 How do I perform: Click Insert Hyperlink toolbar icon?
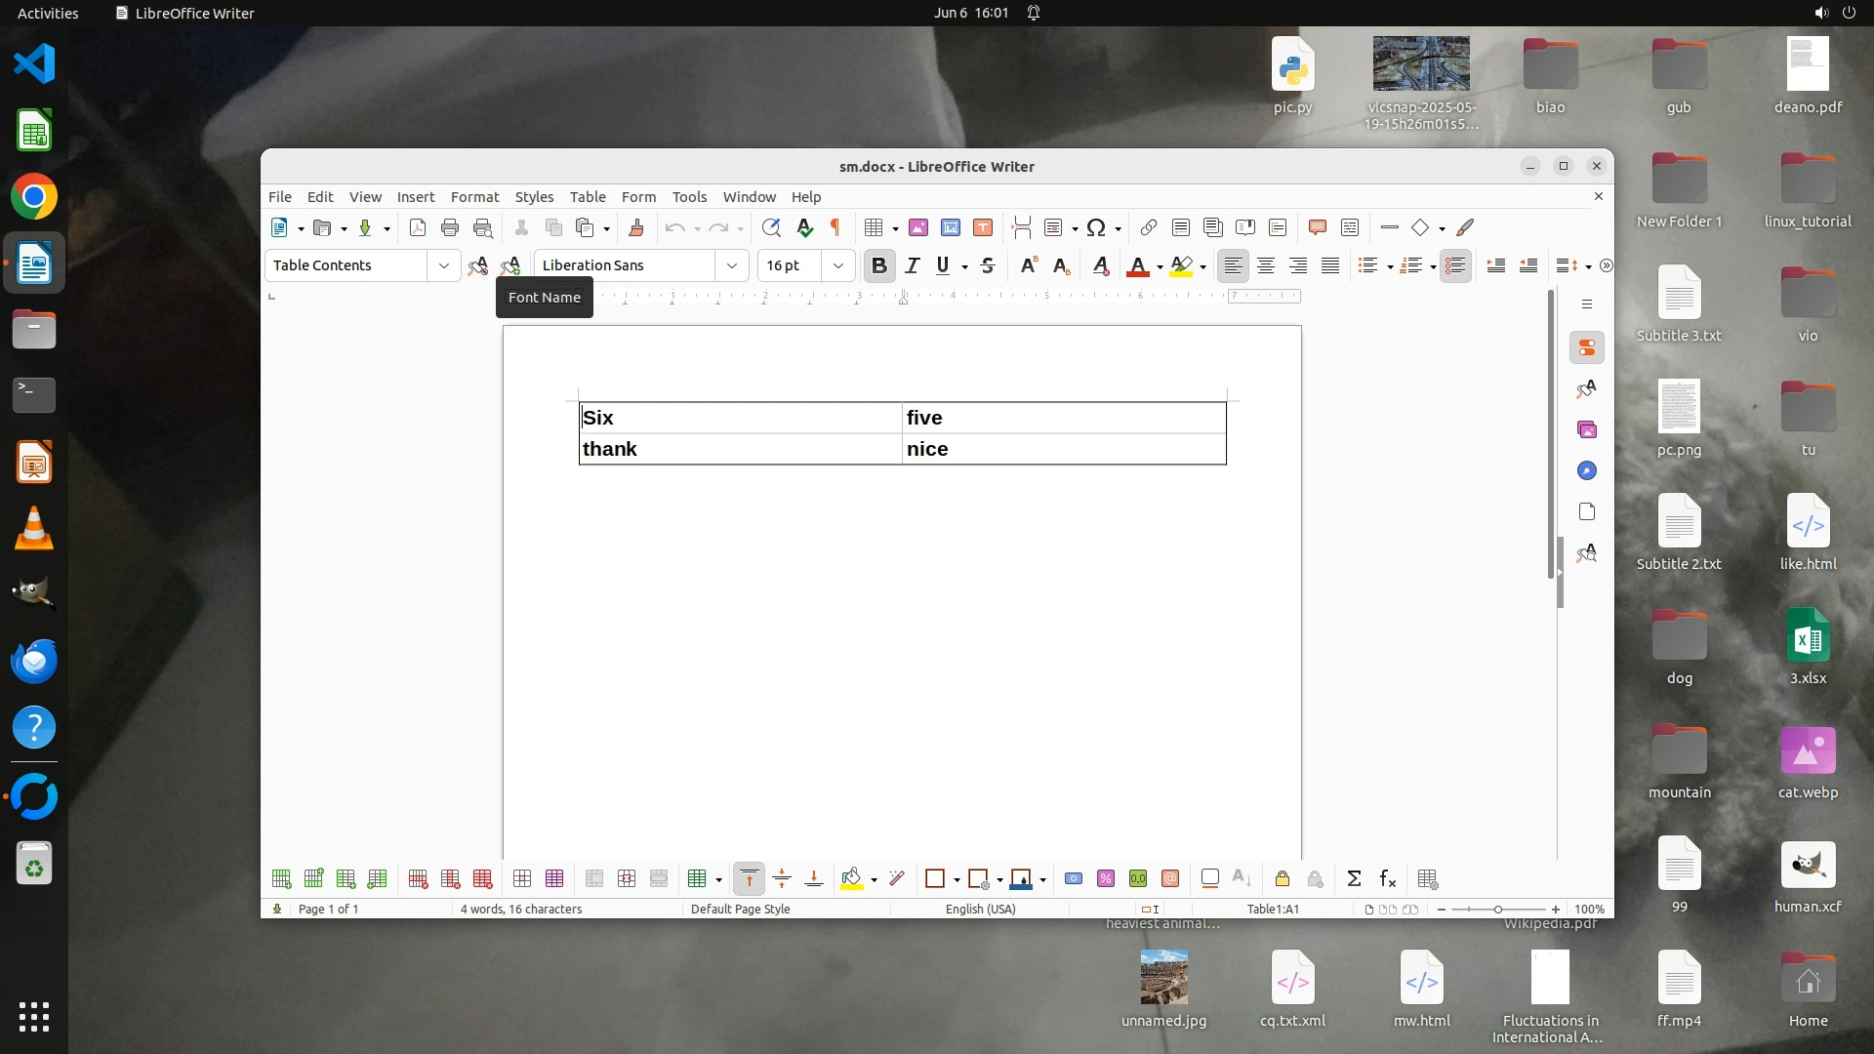[1148, 227]
